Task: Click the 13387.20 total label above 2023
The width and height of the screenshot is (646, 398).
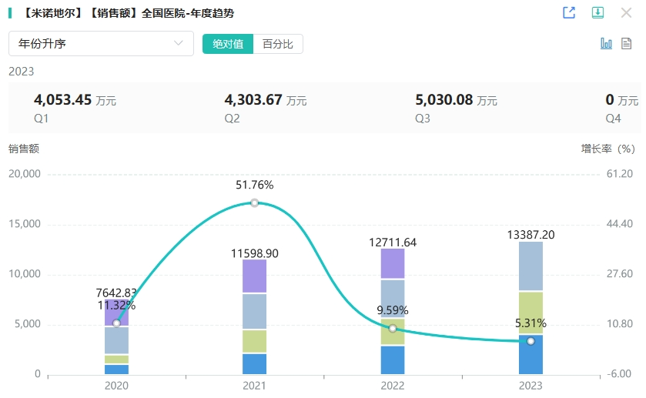Action: (x=531, y=234)
